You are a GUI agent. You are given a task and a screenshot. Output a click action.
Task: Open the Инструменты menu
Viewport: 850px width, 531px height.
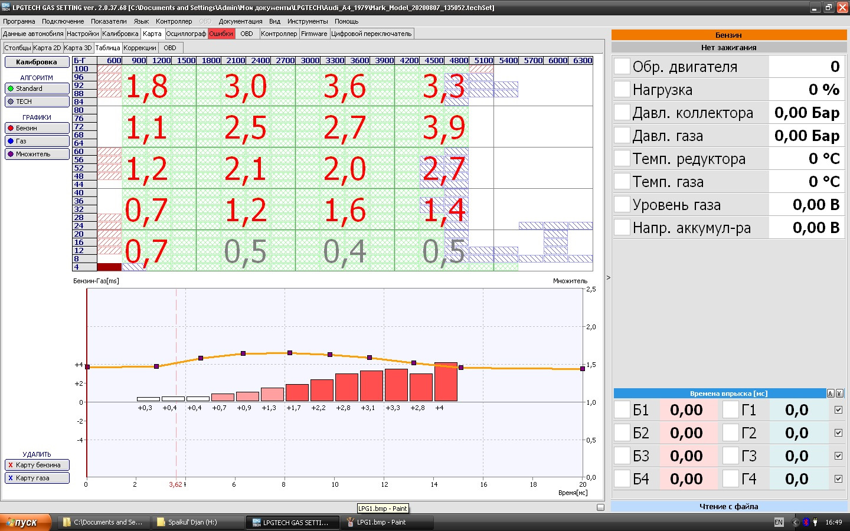tap(308, 21)
